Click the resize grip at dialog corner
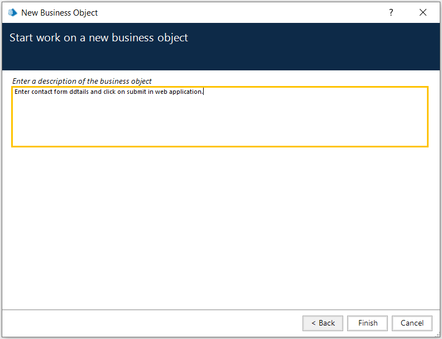Screen dimensions: 442x339 click(438, 335)
